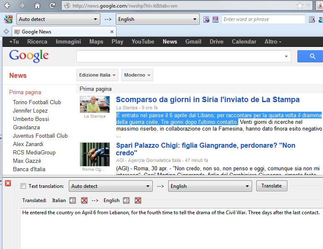Open address bar history dropdown arrow
Screen dimensions: 323x249
[308, 5]
